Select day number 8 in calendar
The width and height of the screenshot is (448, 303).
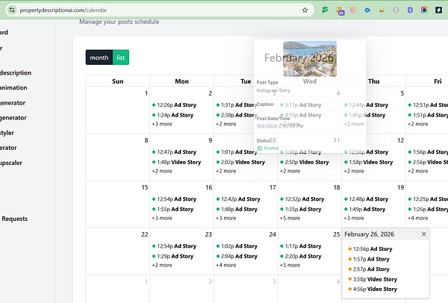[146, 140]
